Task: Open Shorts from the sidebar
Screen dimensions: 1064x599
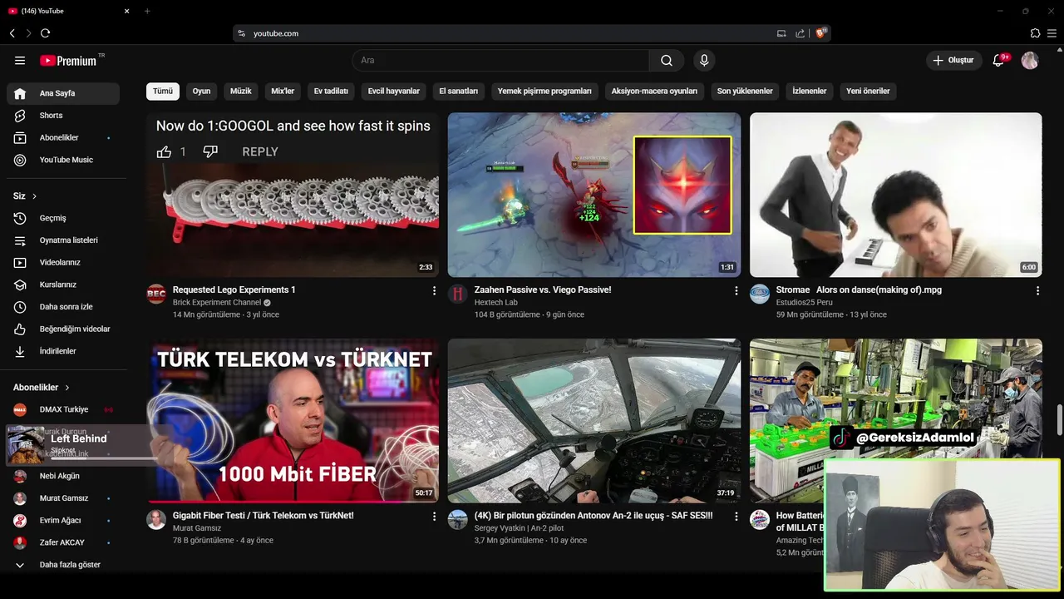Action: (63, 116)
